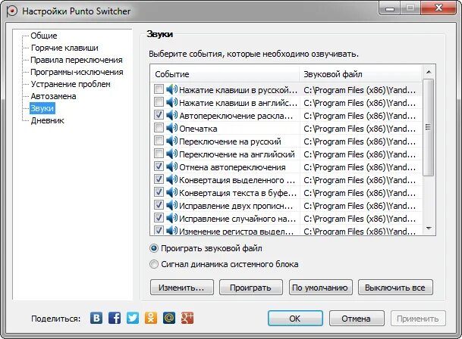Share via Google+ icon
The height and width of the screenshot is (339, 462).
click(187, 318)
